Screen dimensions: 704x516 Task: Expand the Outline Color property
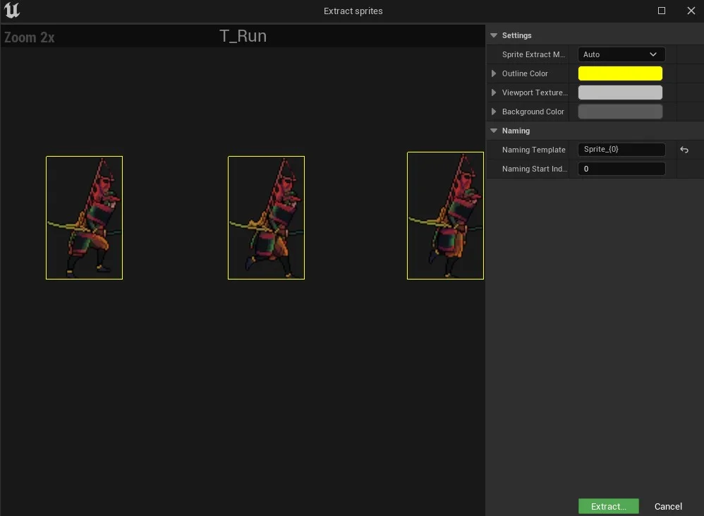(494, 73)
